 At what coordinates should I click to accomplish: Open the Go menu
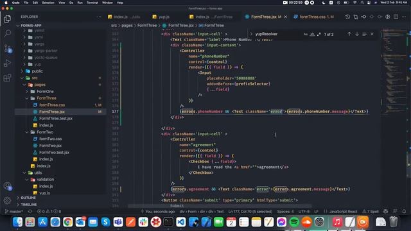click(71, 3)
